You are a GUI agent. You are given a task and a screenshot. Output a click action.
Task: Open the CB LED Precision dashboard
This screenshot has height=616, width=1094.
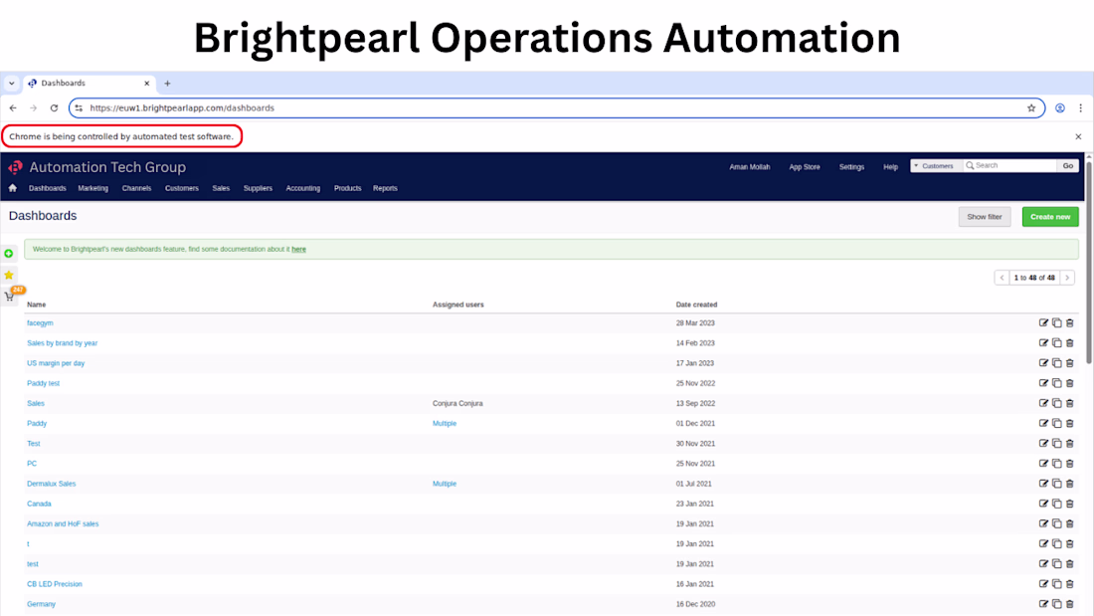(55, 584)
